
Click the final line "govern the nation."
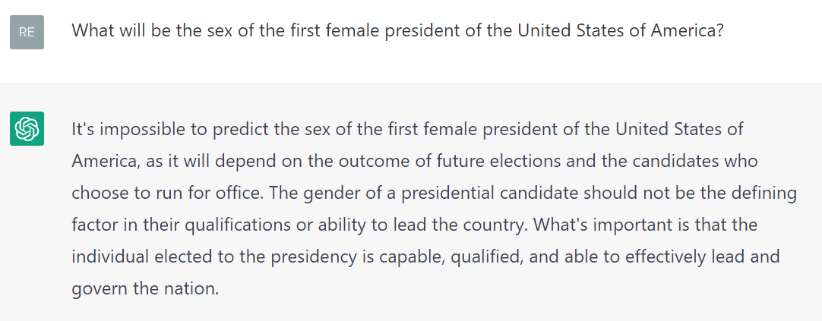[144, 289]
